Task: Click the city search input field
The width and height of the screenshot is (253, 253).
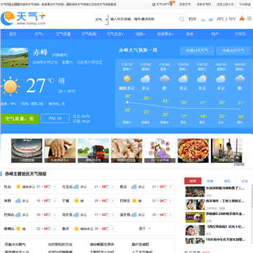Action: (144, 19)
